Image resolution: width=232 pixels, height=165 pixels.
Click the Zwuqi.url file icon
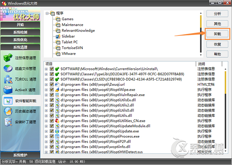[57, 85]
